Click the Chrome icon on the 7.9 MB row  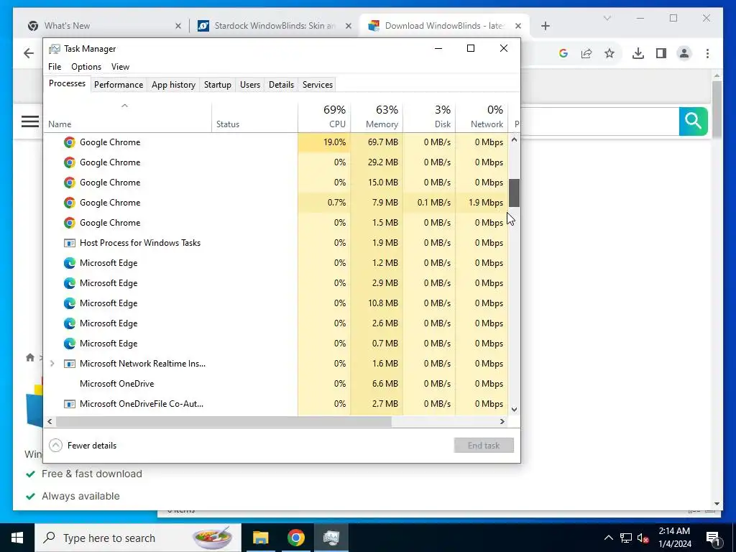(70, 203)
